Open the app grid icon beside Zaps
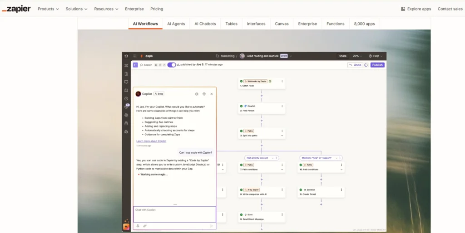 pyautogui.click(x=135, y=56)
